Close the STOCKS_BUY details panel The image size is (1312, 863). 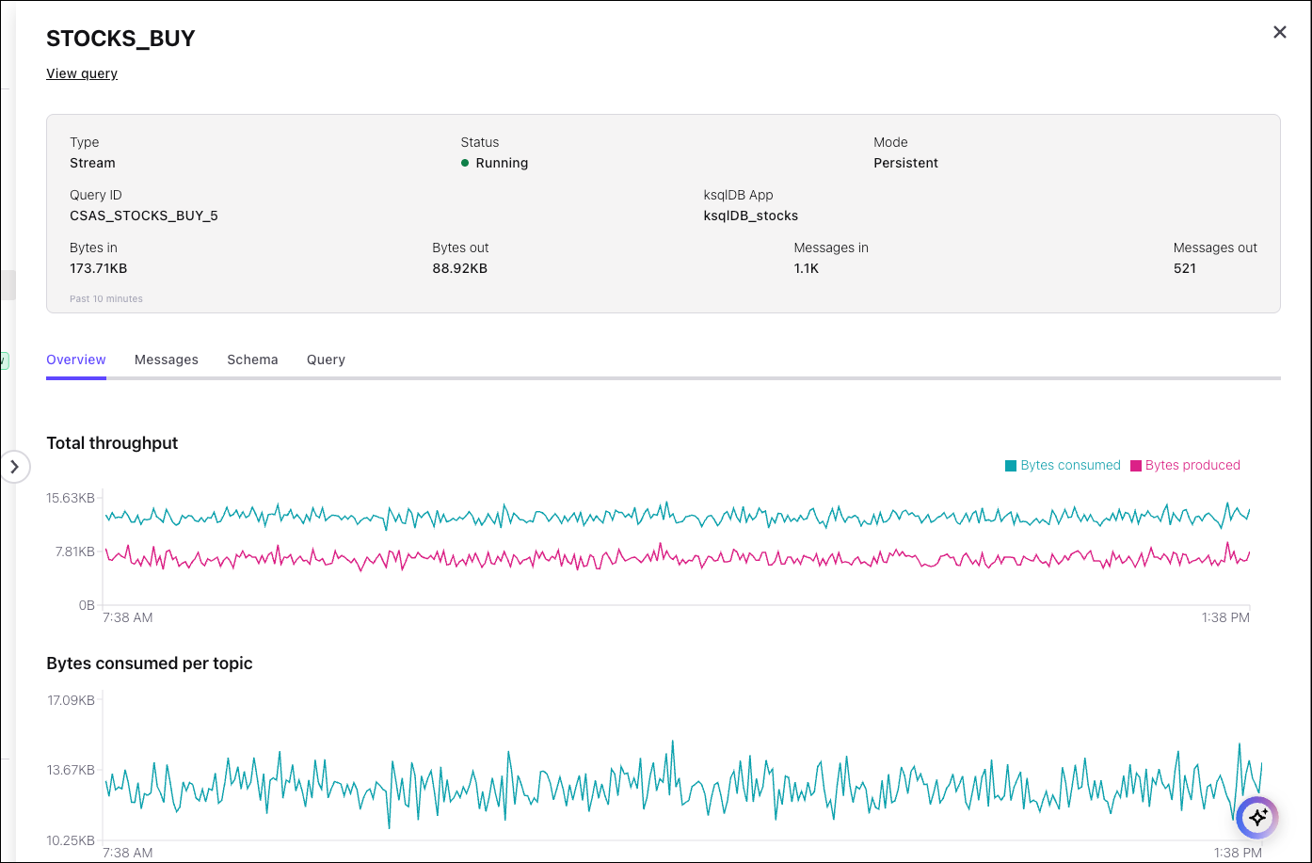(1279, 32)
